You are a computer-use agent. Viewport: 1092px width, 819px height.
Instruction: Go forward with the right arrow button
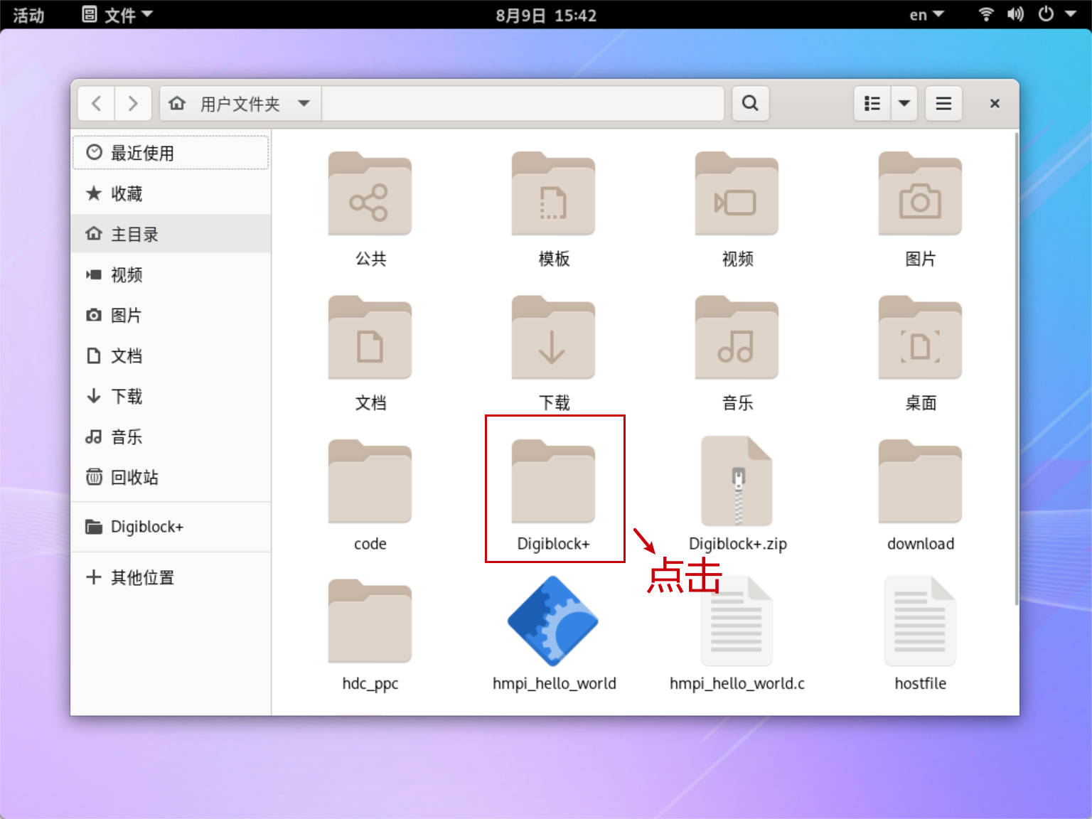(x=133, y=104)
